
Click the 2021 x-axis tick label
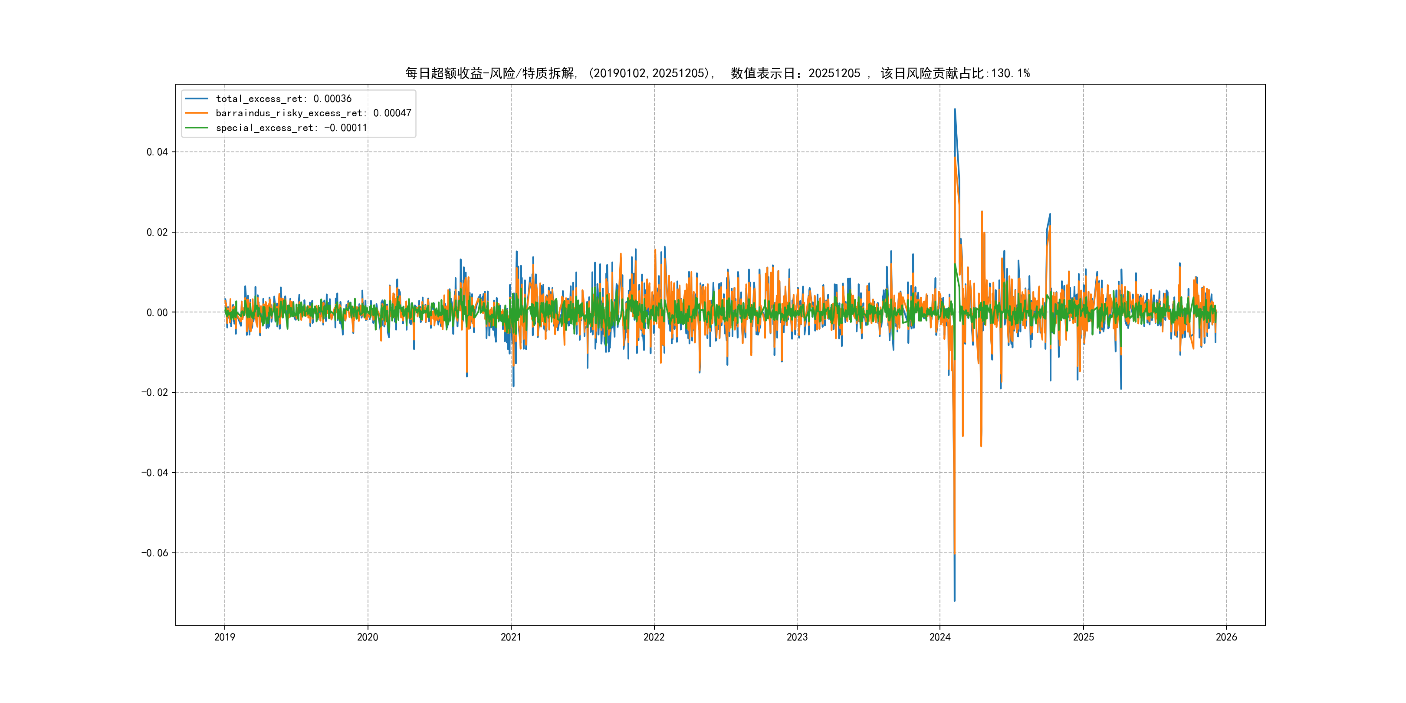[x=511, y=637]
